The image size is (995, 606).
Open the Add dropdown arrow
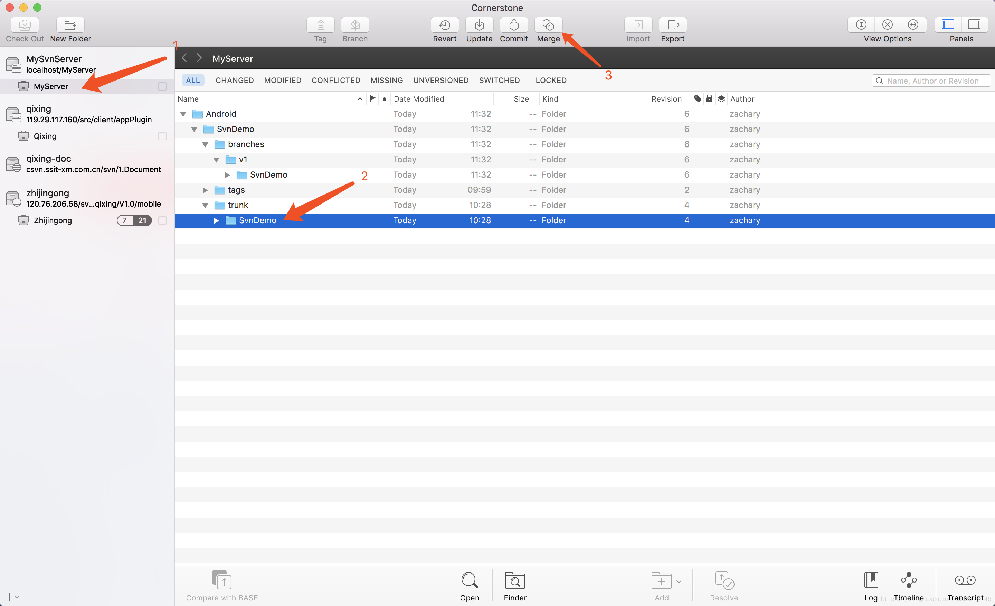coord(679,582)
